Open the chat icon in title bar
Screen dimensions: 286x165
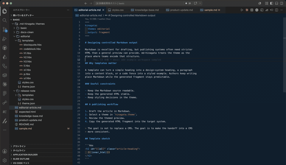(195, 3)
